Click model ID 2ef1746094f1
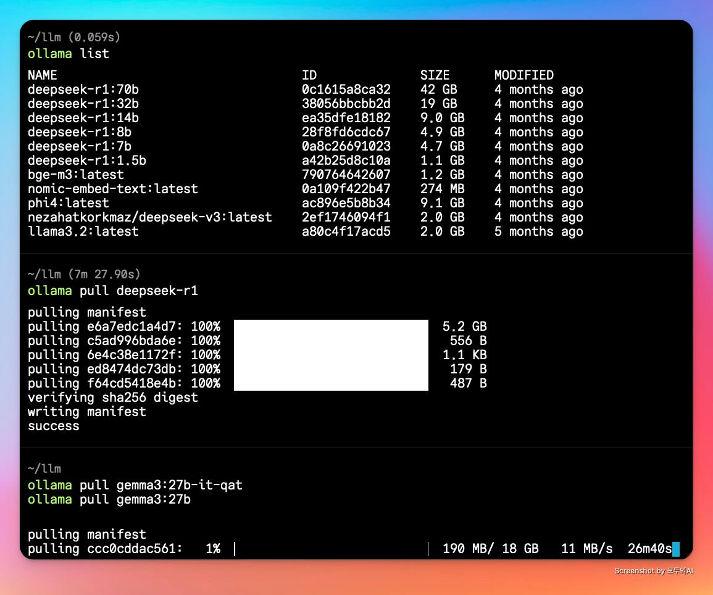Screen dimensions: 713x595 pos(346,217)
